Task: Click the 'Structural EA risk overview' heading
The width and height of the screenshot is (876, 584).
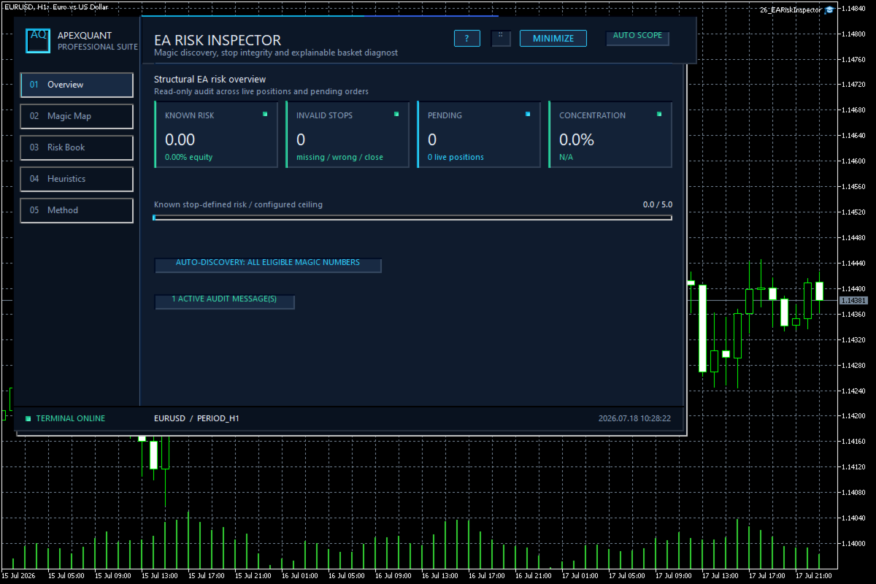Action: tap(210, 79)
